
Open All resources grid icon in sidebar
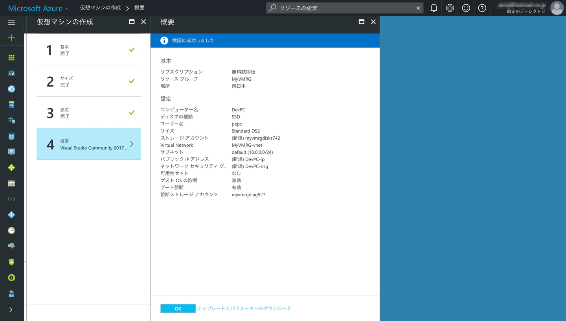pos(11,57)
